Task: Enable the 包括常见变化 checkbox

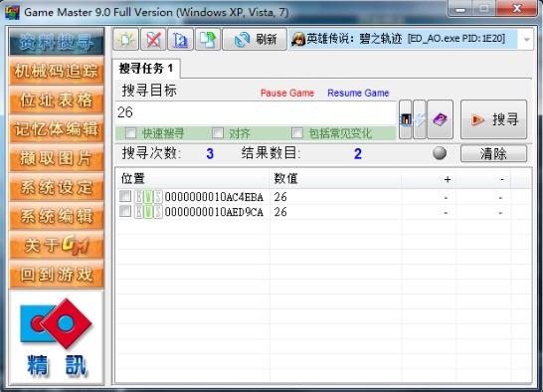Action: coord(297,132)
